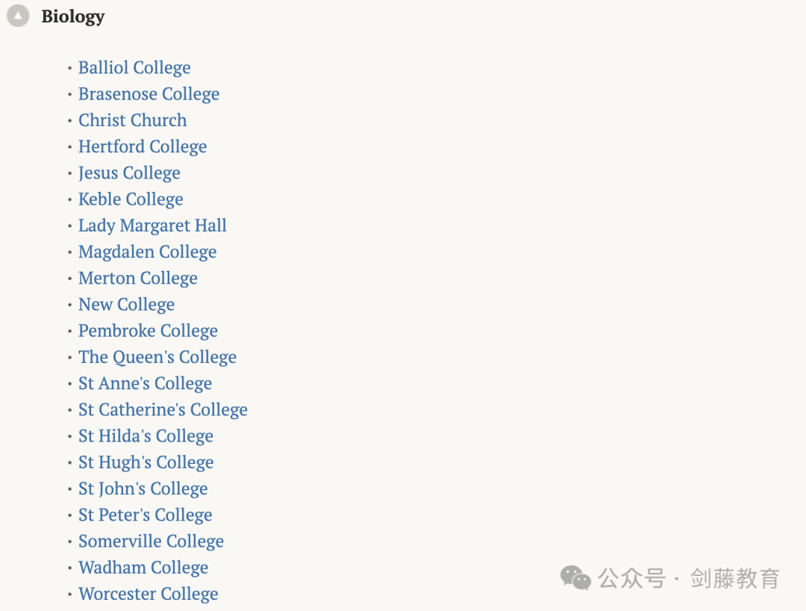Select the Hertford College link
The height and width of the screenshot is (611, 806).
pyautogui.click(x=143, y=146)
